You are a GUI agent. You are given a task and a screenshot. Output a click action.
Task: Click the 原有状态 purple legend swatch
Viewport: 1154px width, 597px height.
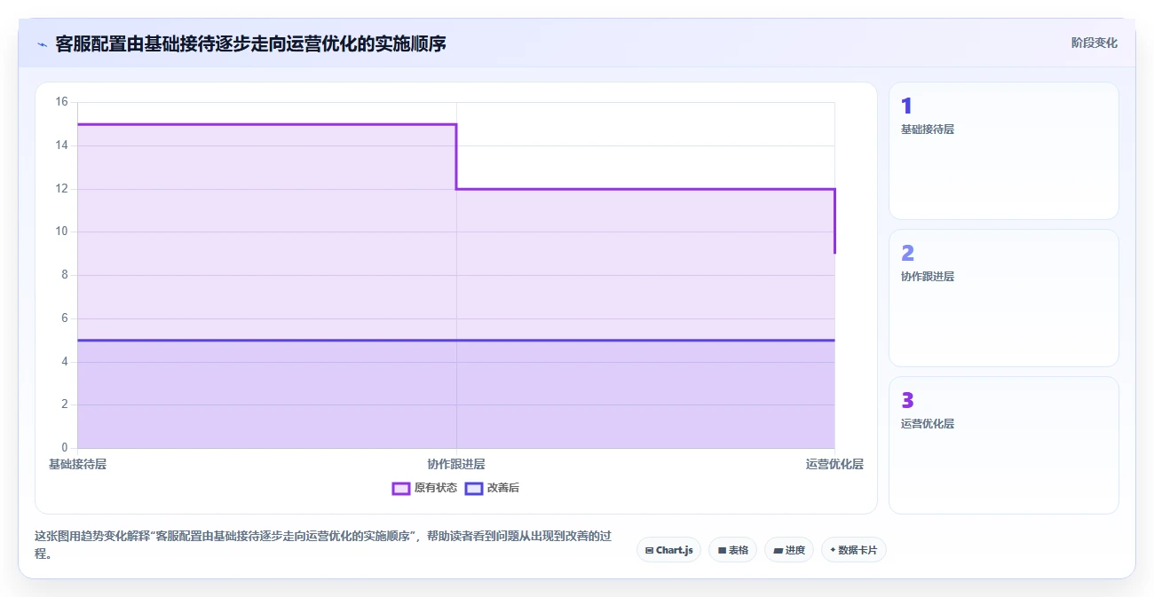[401, 488]
